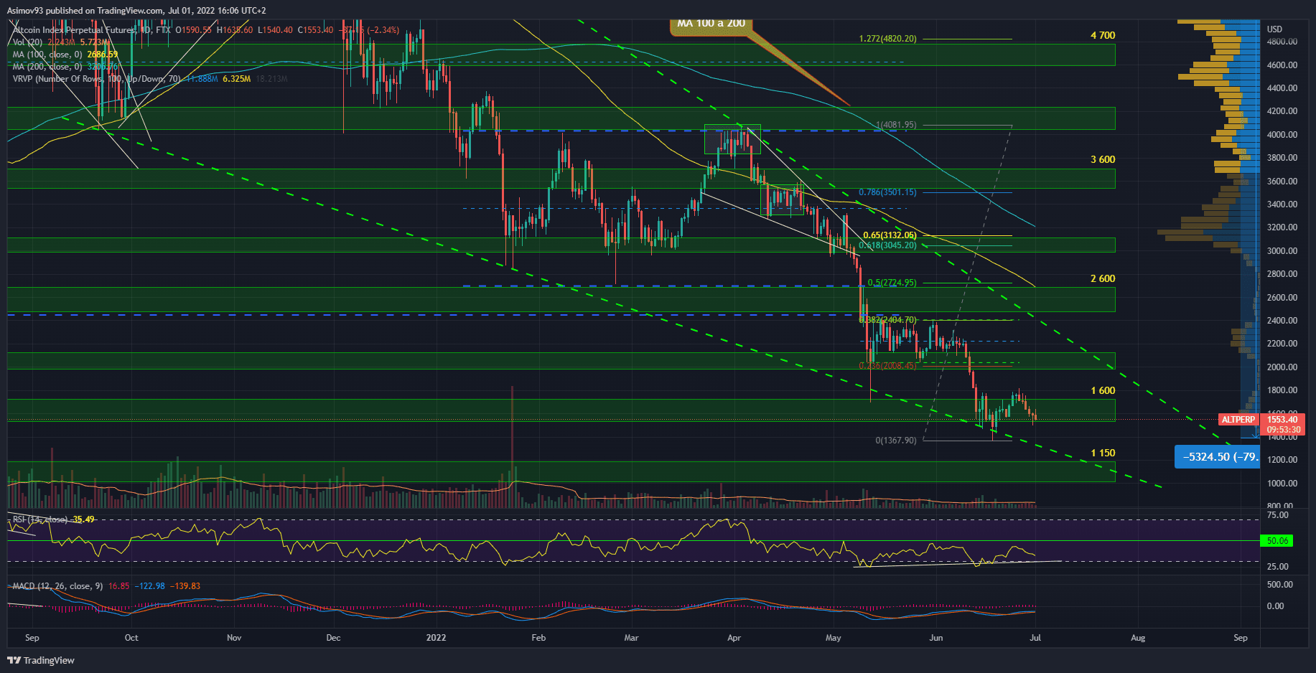Click the TradingView logo in the corner
The image size is (1316, 673).
[41, 660]
